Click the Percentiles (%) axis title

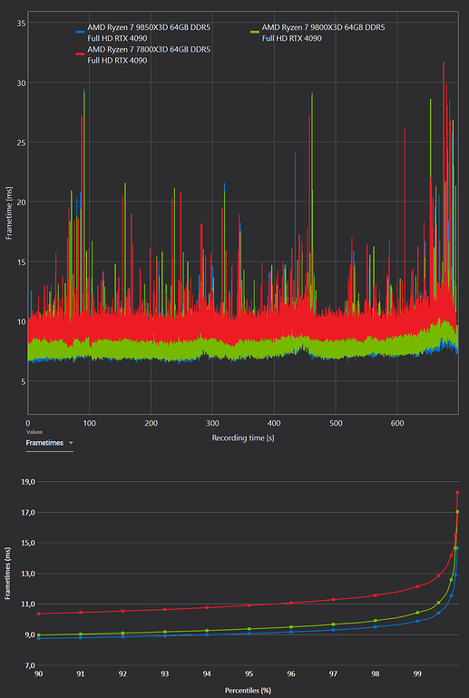(x=248, y=691)
